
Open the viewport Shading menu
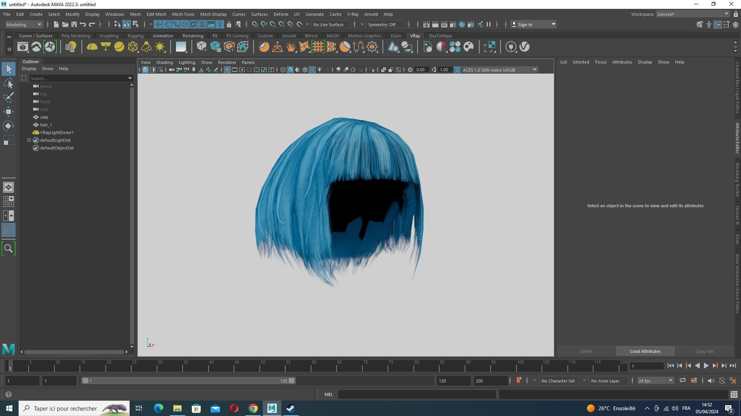[164, 62]
